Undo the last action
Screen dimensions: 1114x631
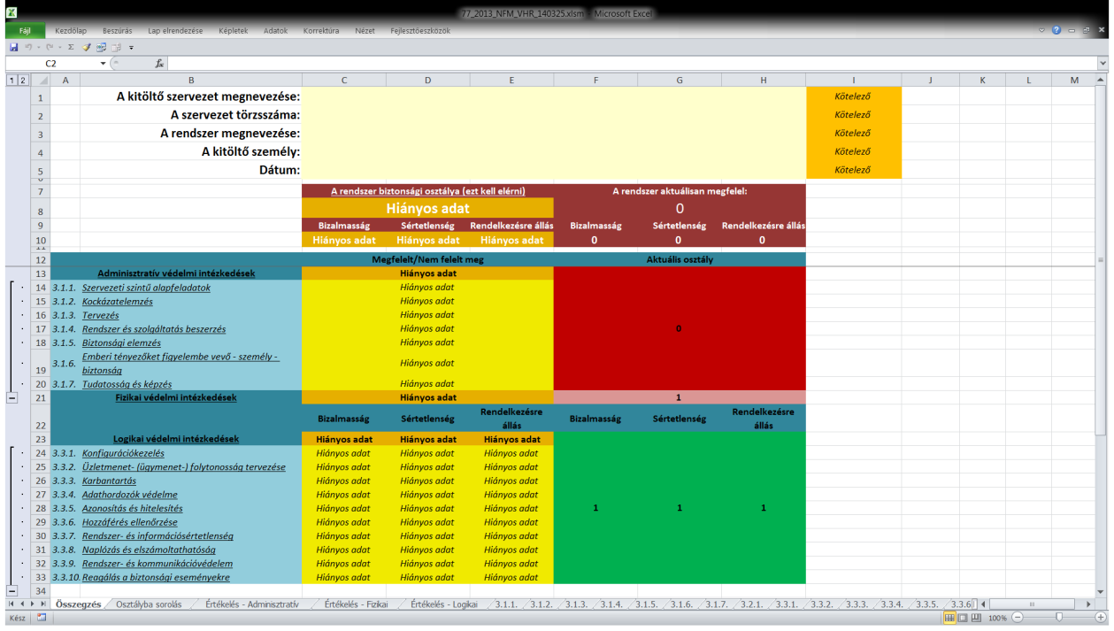(x=28, y=47)
